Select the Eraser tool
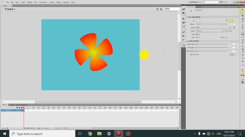 point(242,55)
